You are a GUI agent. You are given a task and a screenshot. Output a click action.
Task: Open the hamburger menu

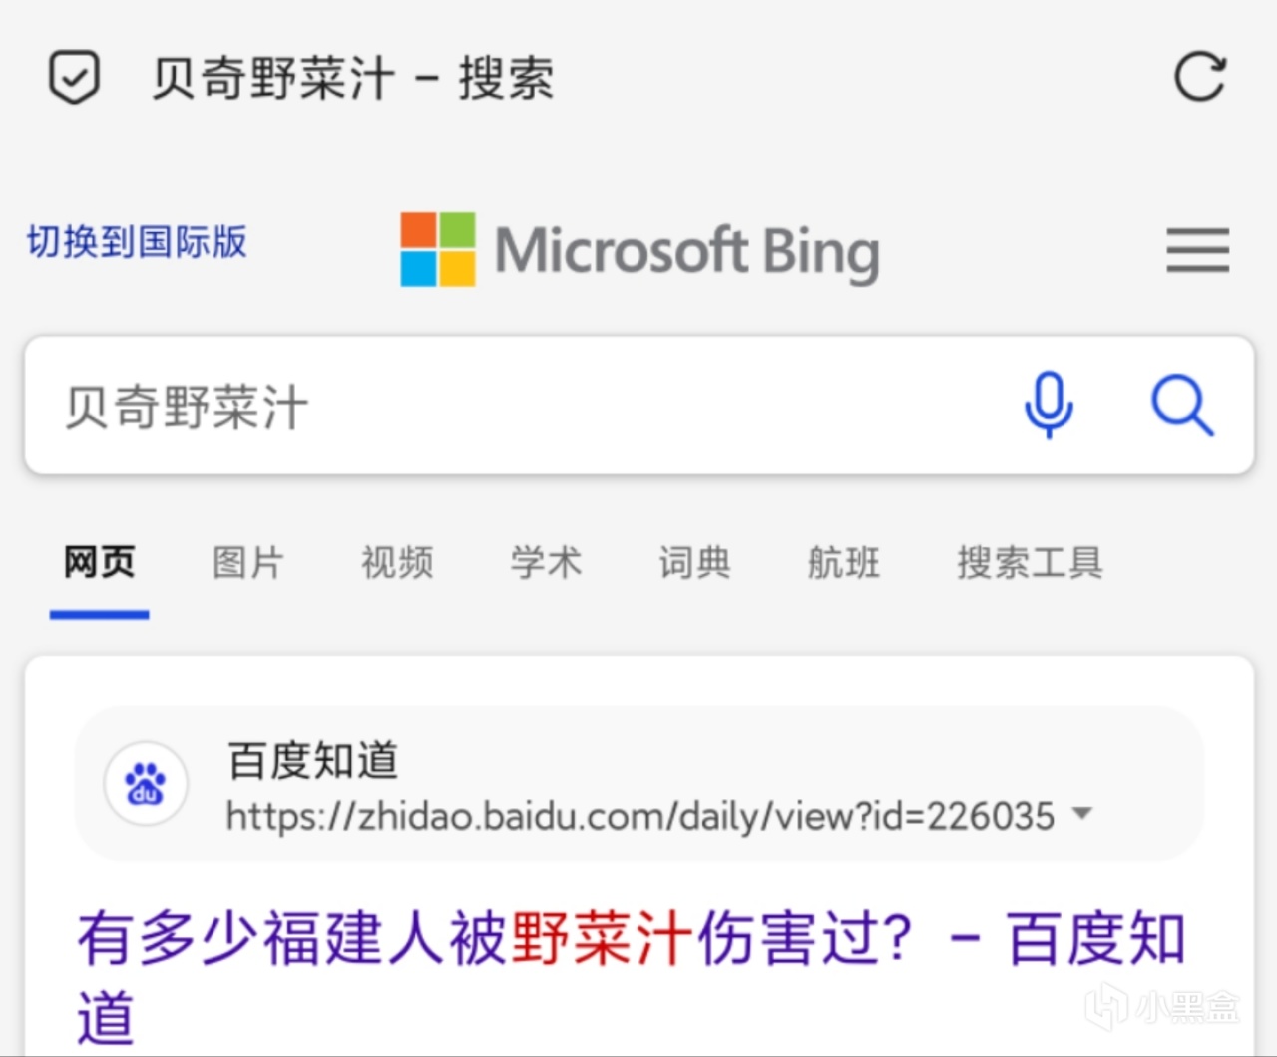pyautogui.click(x=1197, y=249)
